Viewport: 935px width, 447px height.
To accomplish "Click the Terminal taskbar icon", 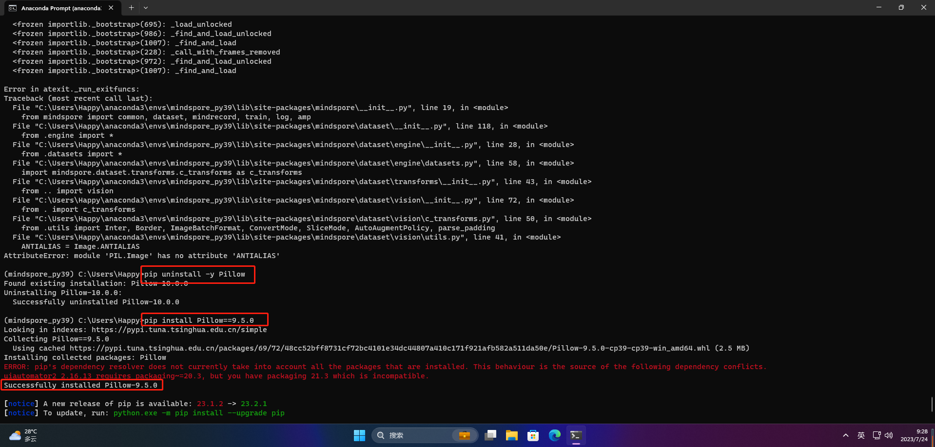I will point(576,435).
